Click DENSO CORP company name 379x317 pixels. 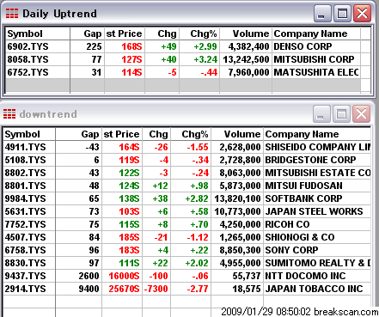[303, 46]
